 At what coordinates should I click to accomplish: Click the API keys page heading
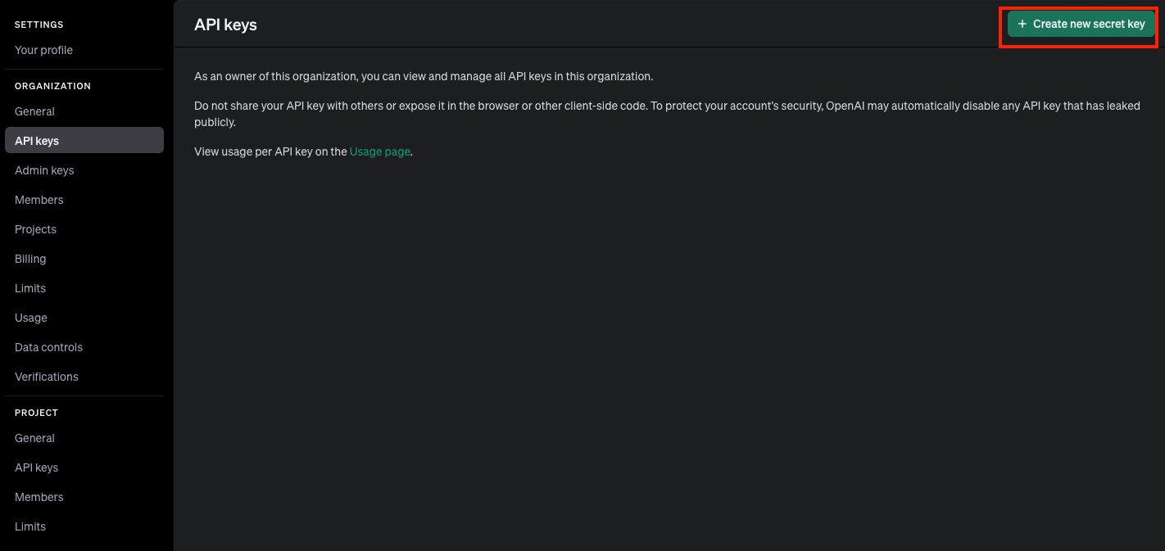tap(225, 25)
